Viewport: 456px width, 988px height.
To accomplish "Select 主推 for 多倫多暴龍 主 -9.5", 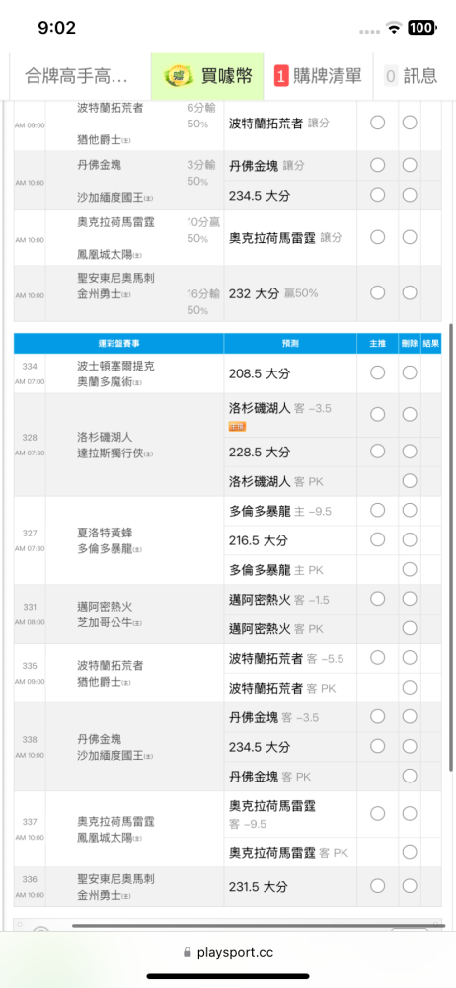I will tap(377, 509).
